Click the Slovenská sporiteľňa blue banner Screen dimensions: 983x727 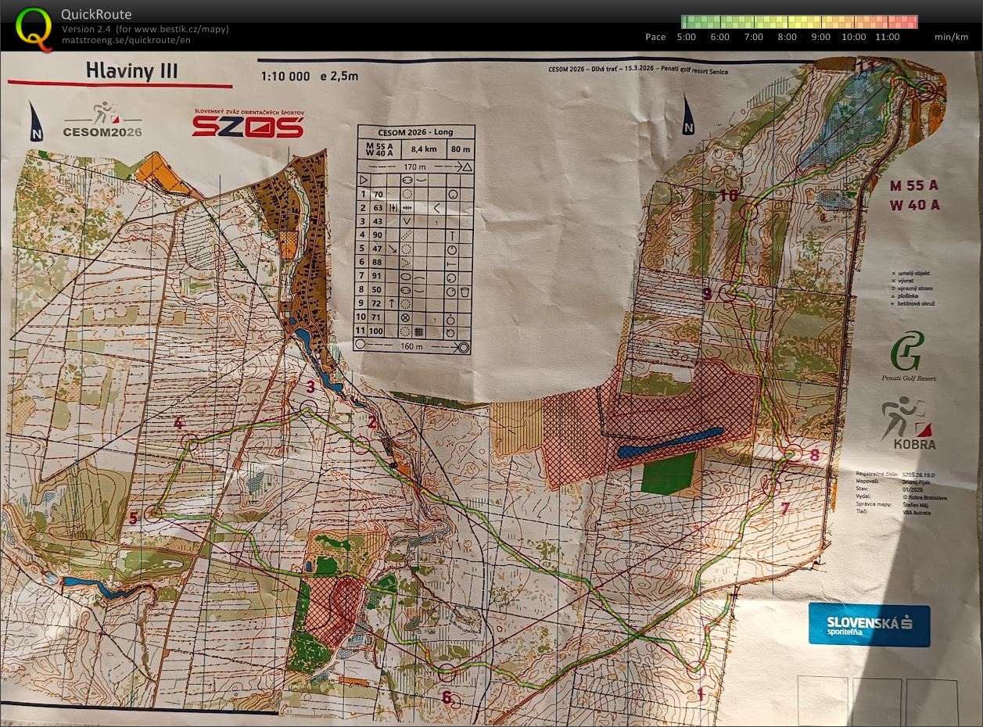[x=869, y=625]
